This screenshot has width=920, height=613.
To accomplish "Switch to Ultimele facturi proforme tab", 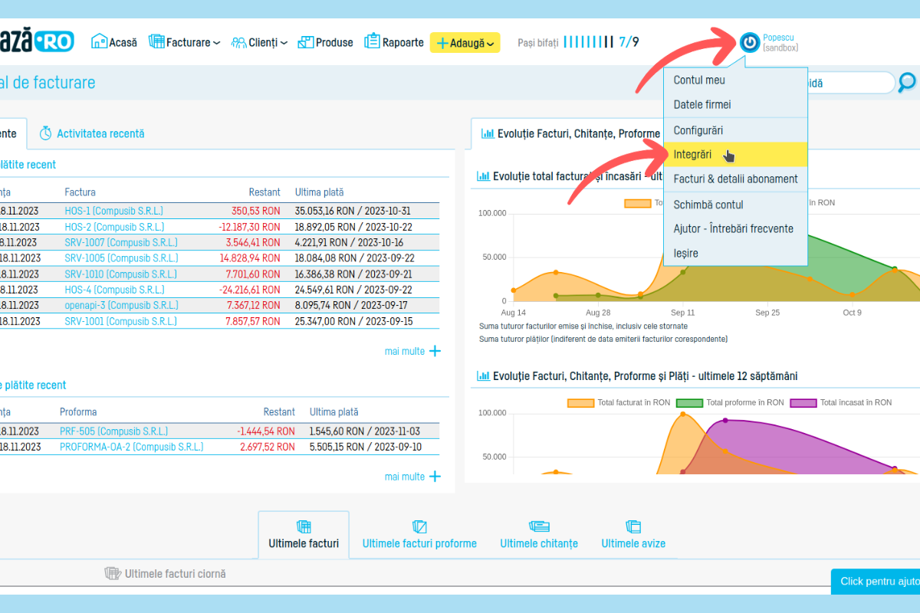I will click(x=419, y=543).
